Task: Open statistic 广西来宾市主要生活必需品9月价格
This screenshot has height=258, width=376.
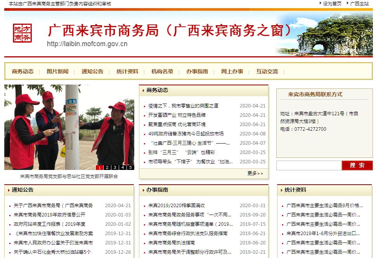Action: point(325,206)
